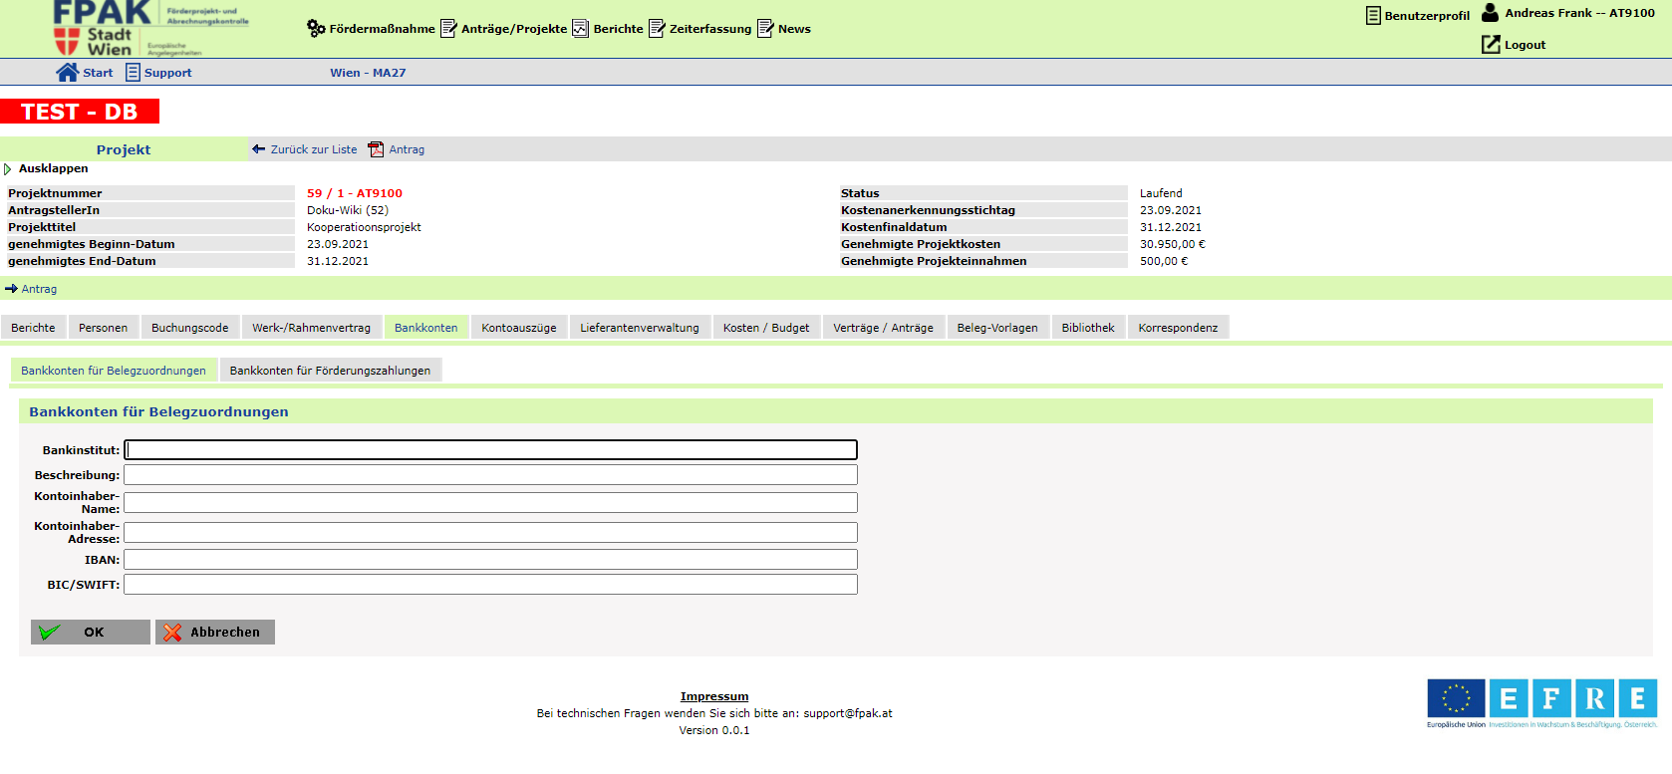Switch to the Berichte project tab
Screen dimensions: 1672x774
(33, 328)
